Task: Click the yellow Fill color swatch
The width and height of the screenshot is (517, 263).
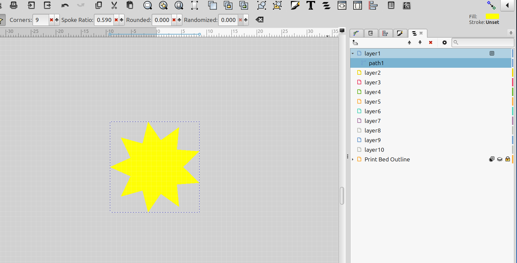Action: pos(492,16)
